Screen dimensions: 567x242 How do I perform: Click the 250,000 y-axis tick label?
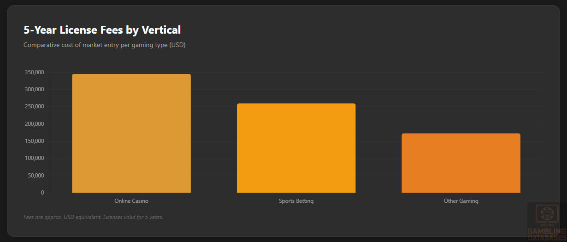[34, 106]
